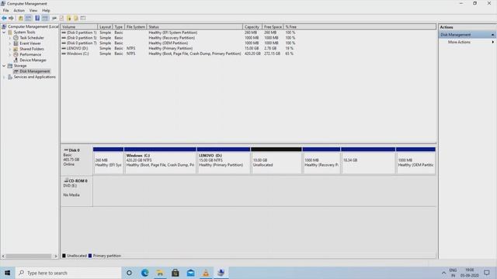The width and height of the screenshot is (497, 279).
Task: Click the last toolbar settings view icon
Action: 83,19
